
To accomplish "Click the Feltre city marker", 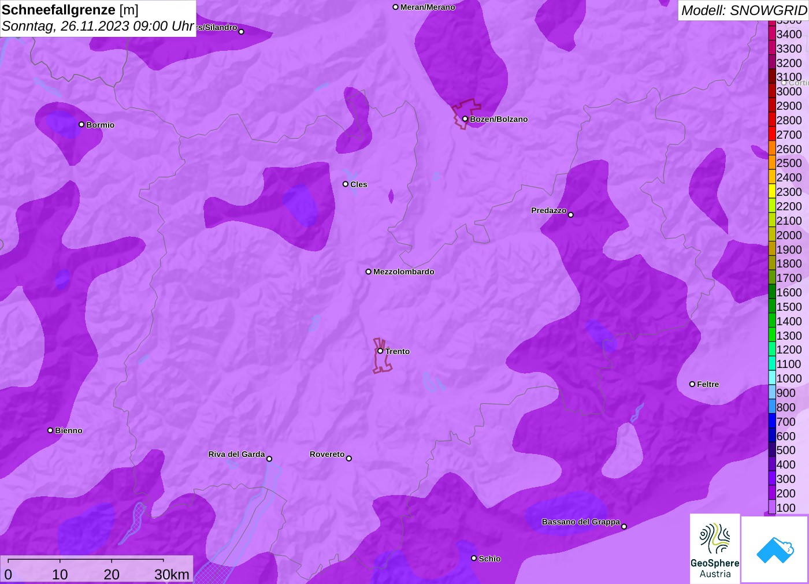I will 692,384.
